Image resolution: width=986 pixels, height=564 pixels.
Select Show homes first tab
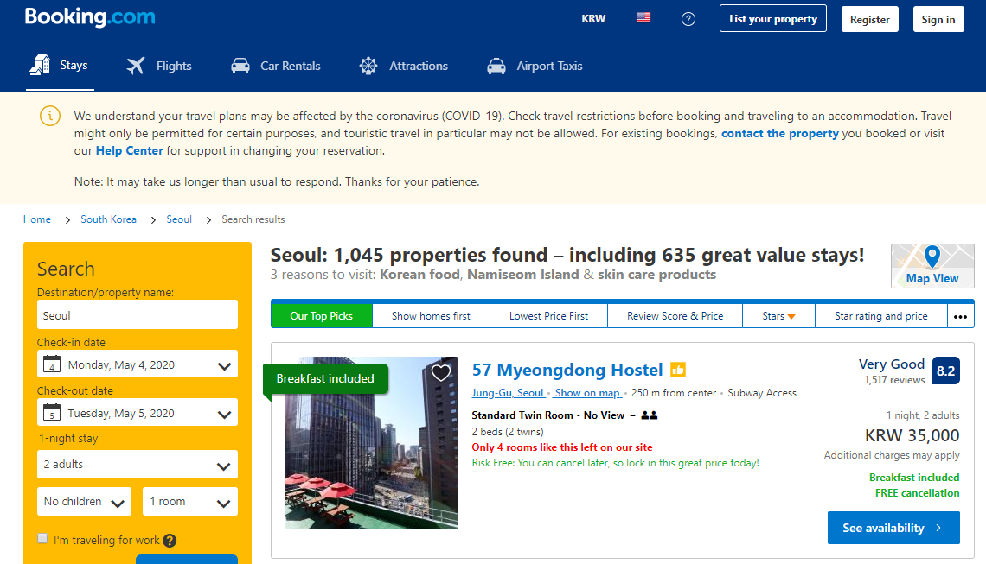tap(431, 316)
